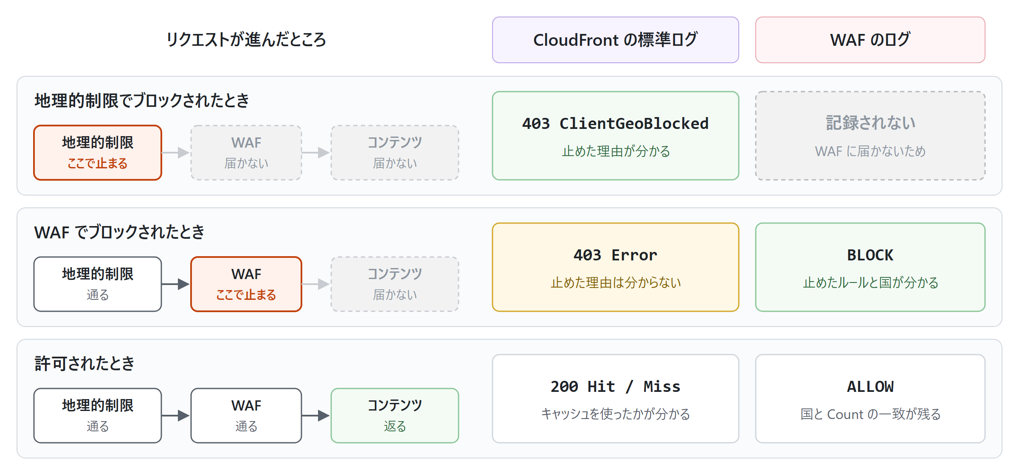Click the green 'コンテンツ 返る' box
This screenshot has height=475, width=1019.
pos(395,416)
